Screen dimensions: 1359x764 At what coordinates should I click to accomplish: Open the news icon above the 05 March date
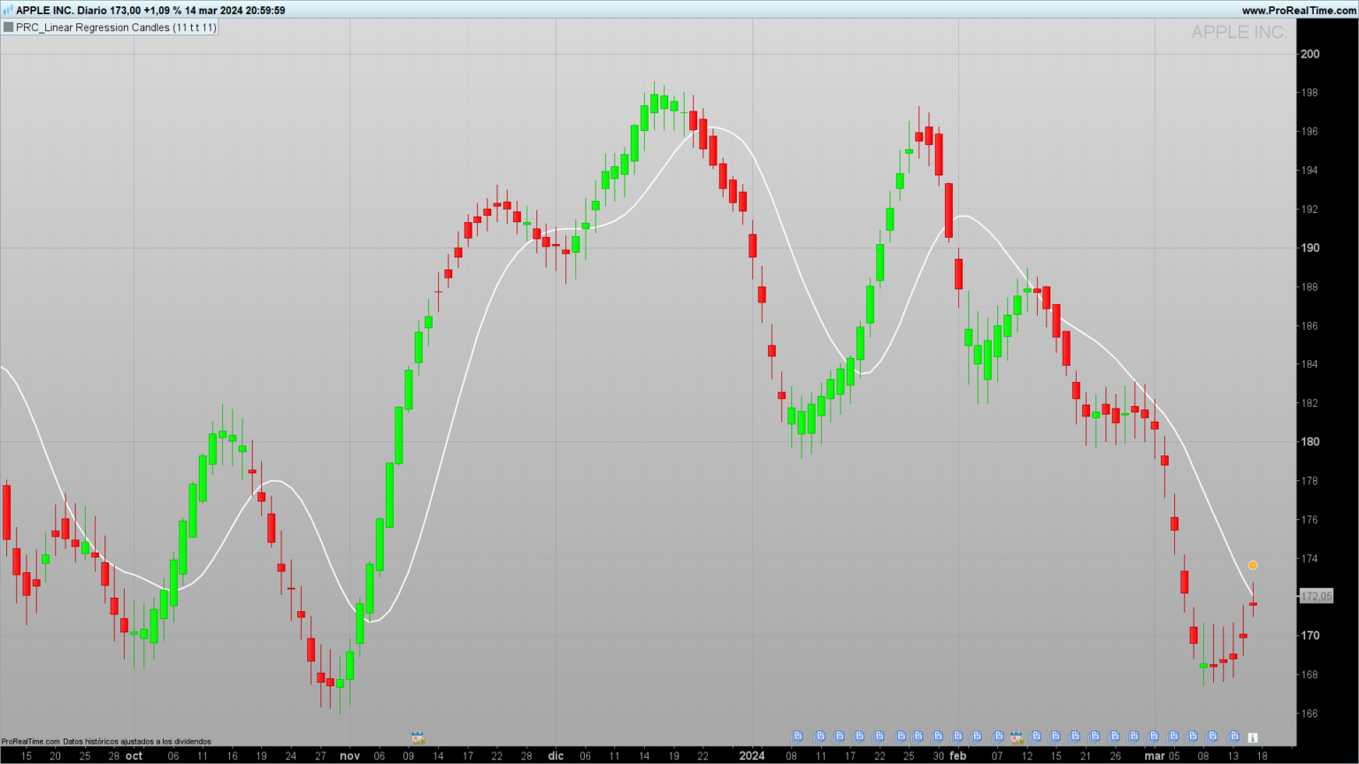coord(1173,737)
